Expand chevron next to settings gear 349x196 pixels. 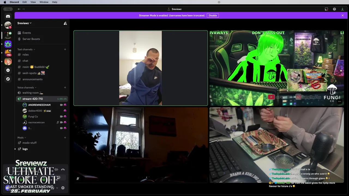tap(57, 188)
